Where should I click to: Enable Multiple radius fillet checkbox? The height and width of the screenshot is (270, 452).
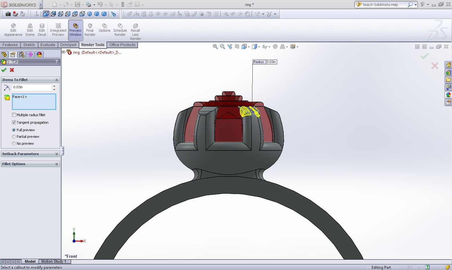[x=14, y=115]
